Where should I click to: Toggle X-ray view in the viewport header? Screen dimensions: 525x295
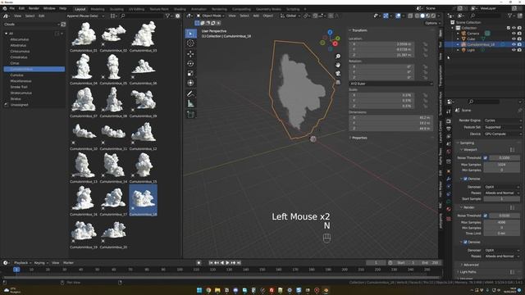coord(410,16)
